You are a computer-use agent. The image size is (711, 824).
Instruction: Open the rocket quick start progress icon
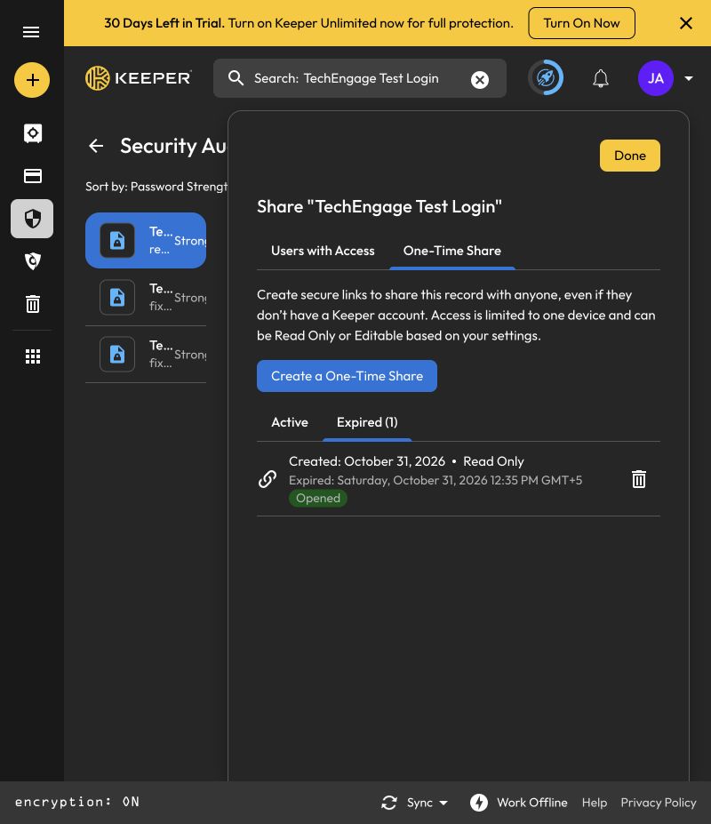546,78
